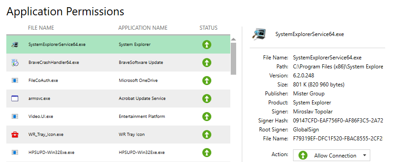Viewport: 410px width, 162px height.
Task: Select the Video.UI.exe file name
Action: coord(41,117)
